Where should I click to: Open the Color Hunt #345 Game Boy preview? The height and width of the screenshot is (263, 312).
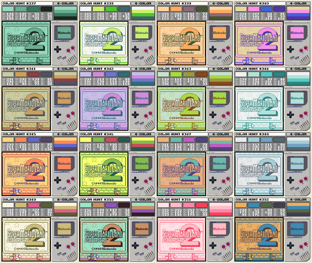(65, 174)
